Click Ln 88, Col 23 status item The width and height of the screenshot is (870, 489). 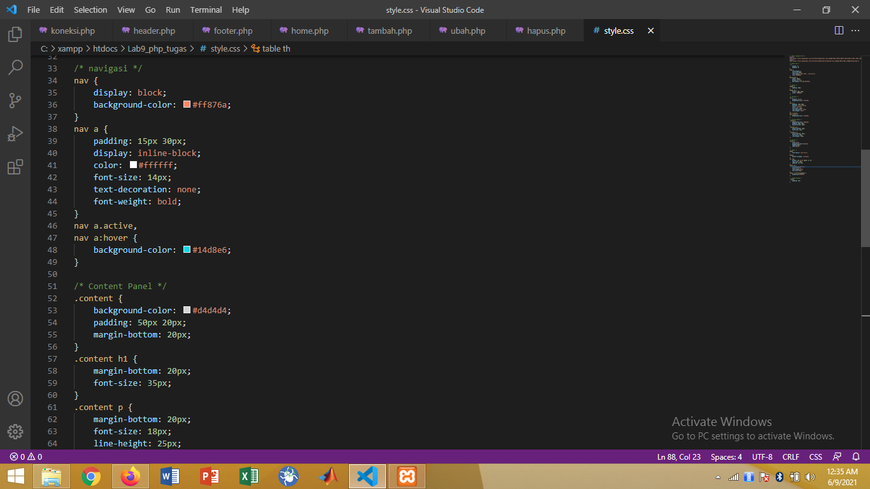679,457
